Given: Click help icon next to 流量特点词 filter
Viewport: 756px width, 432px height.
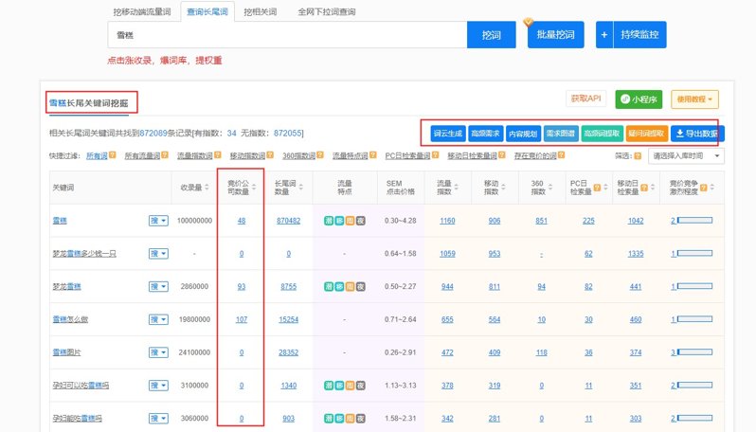Looking at the screenshot, I should tap(373, 155).
